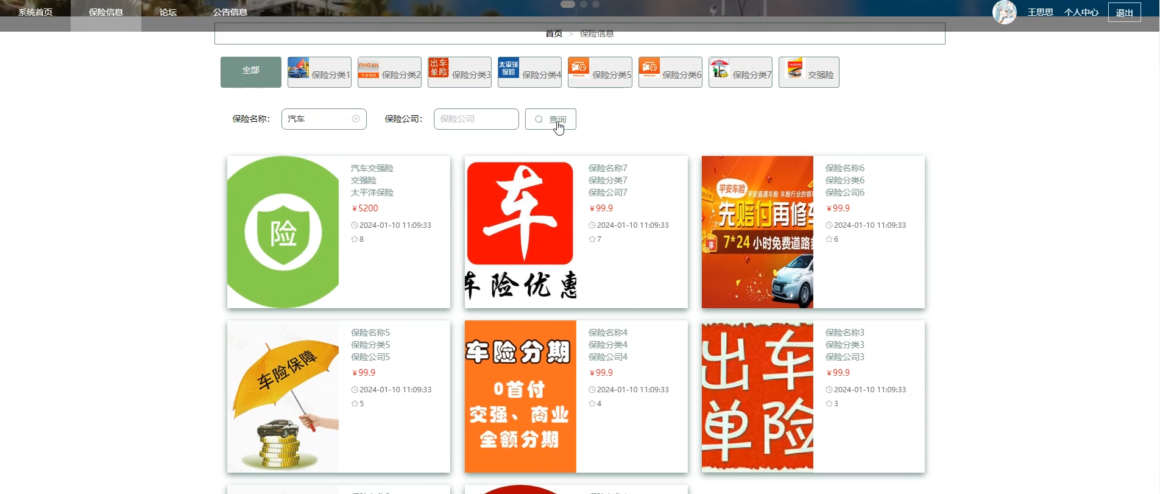This screenshot has width=1160, height=494.
Task: Select the first banner carousel indicator
Action: pos(568,4)
